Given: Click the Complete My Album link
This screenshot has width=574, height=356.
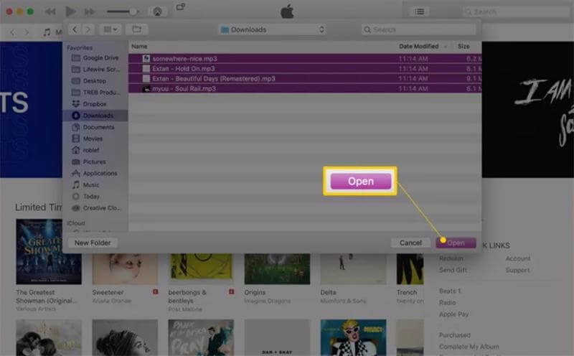Looking at the screenshot, I should (469, 347).
